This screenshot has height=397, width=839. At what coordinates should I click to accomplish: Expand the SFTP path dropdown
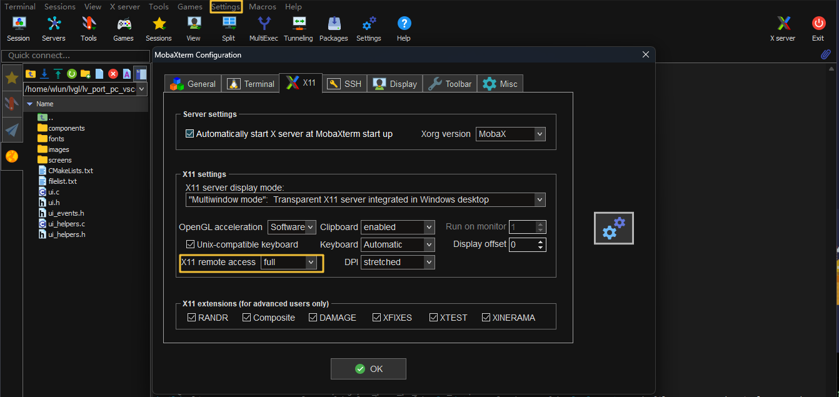[142, 89]
